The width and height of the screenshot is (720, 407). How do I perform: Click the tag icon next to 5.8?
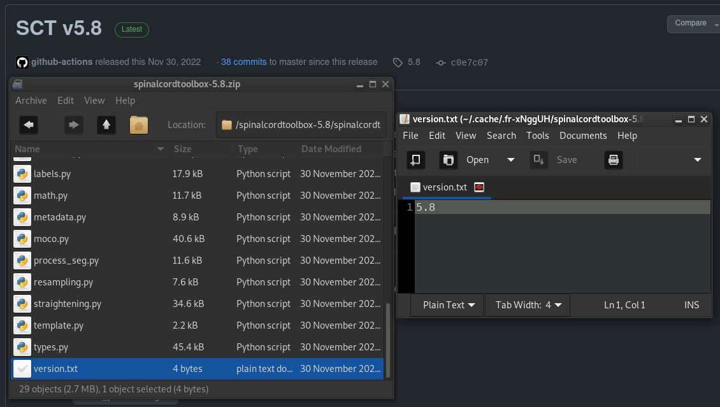(399, 62)
